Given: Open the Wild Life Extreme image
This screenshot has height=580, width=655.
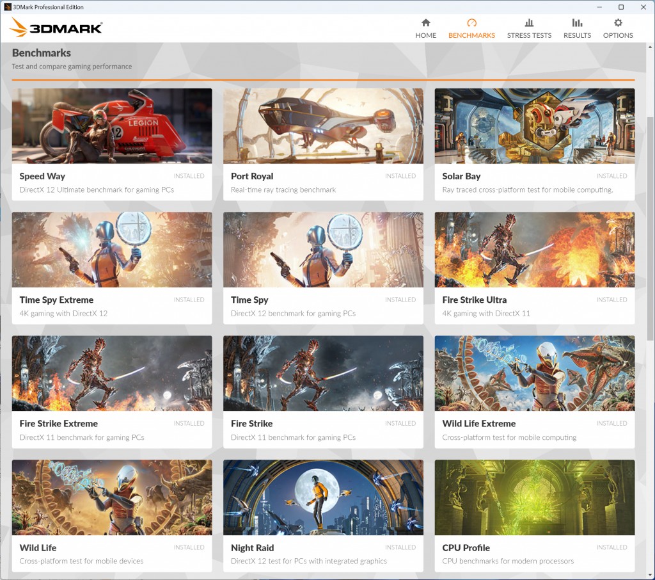Looking at the screenshot, I should click(x=534, y=373).
